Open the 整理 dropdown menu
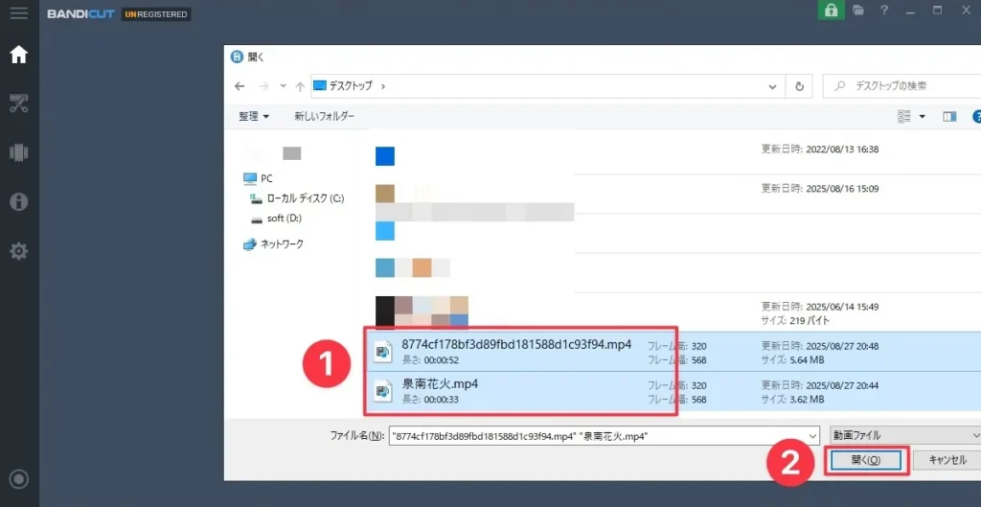Image resolution: width=981 pixels, height=507 pixels. (x=253, y=116)
